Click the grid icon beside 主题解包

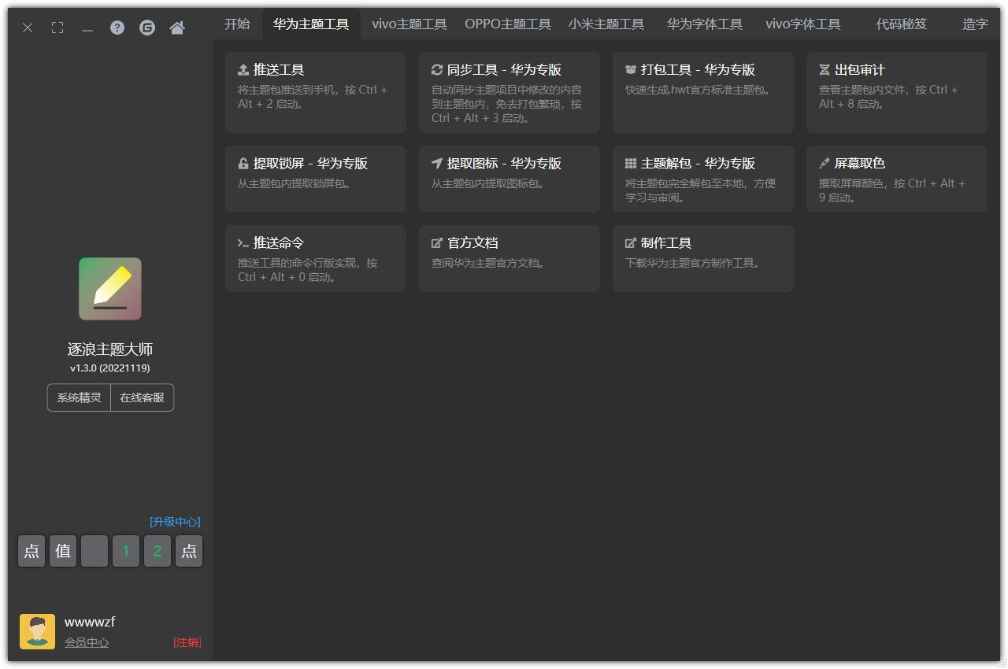tap(631, 164)
